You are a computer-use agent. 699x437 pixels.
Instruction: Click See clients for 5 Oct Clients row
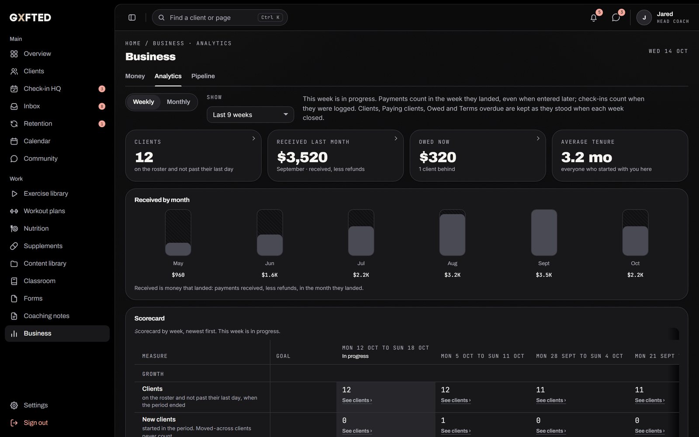point(456,400)
